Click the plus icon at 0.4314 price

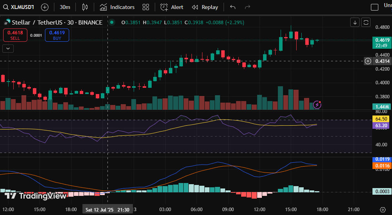(x=368, y=61)
